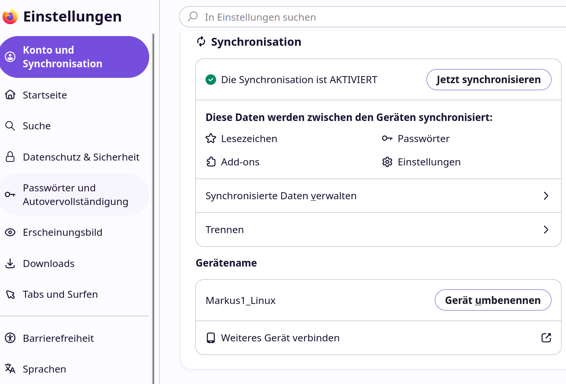Click the house icon for Startseite

pos(10,95)
